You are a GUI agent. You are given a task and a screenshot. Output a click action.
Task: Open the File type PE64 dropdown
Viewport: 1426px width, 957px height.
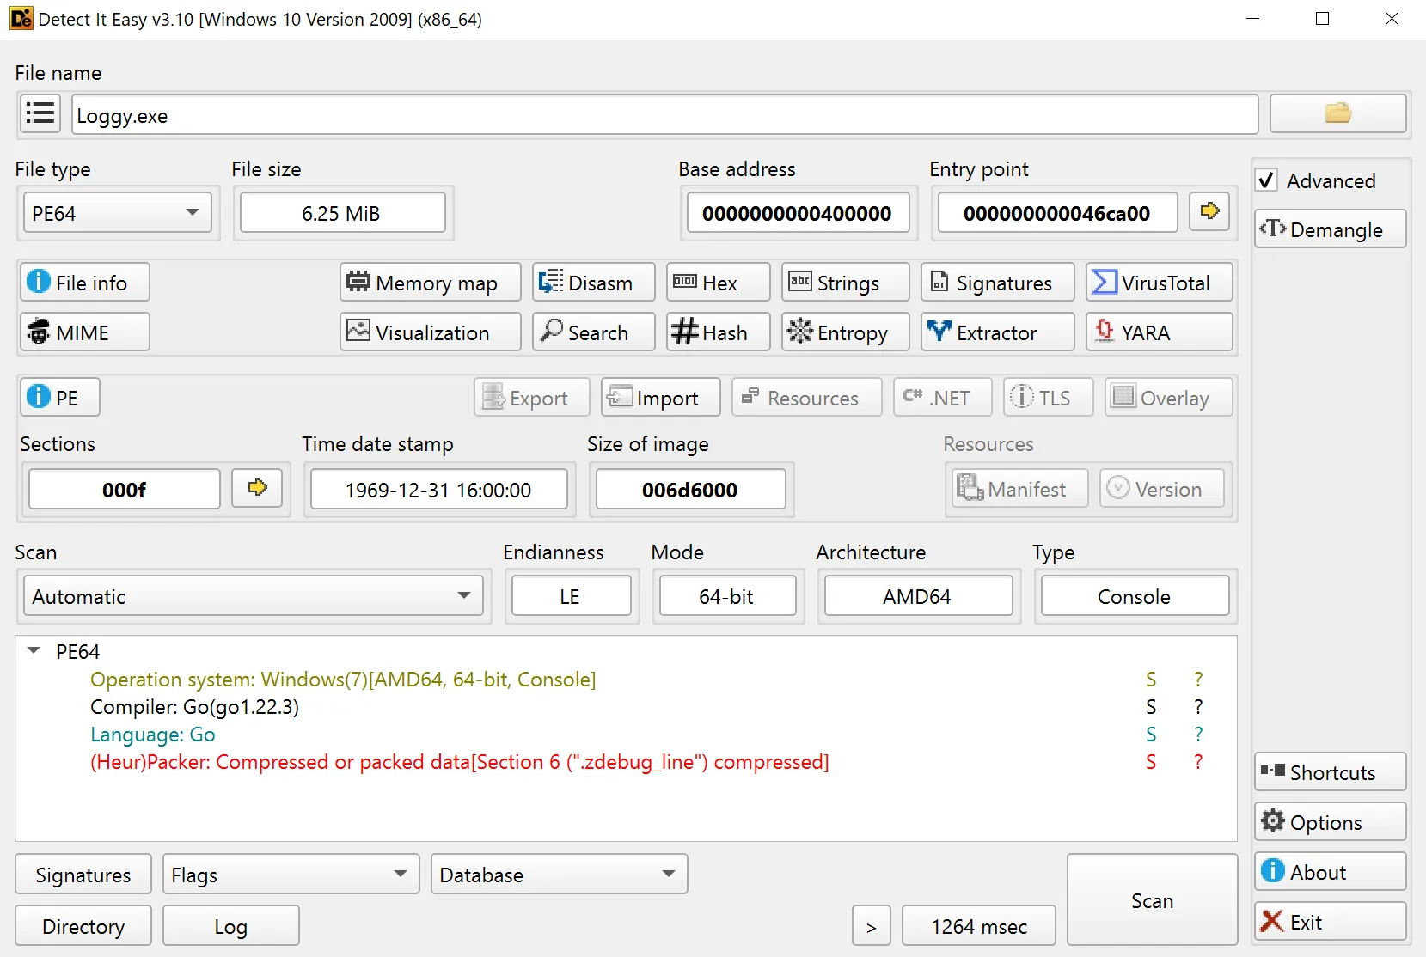pos(116,213)
